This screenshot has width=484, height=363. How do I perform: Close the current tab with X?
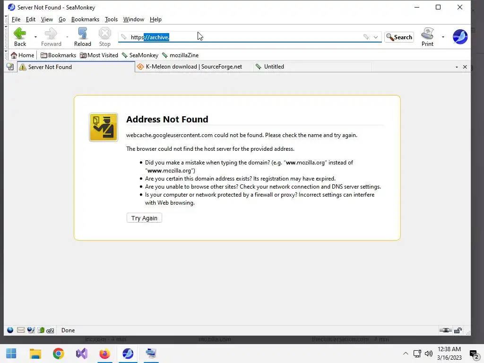point(465,67)
